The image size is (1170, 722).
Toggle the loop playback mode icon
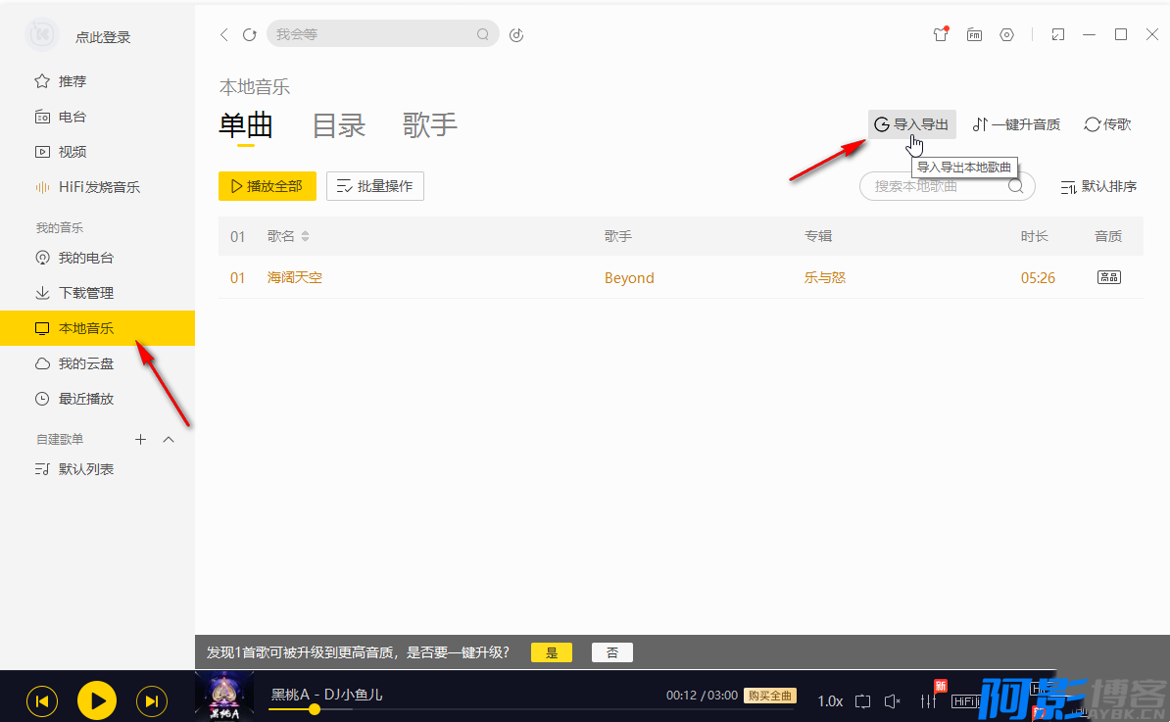862,700
